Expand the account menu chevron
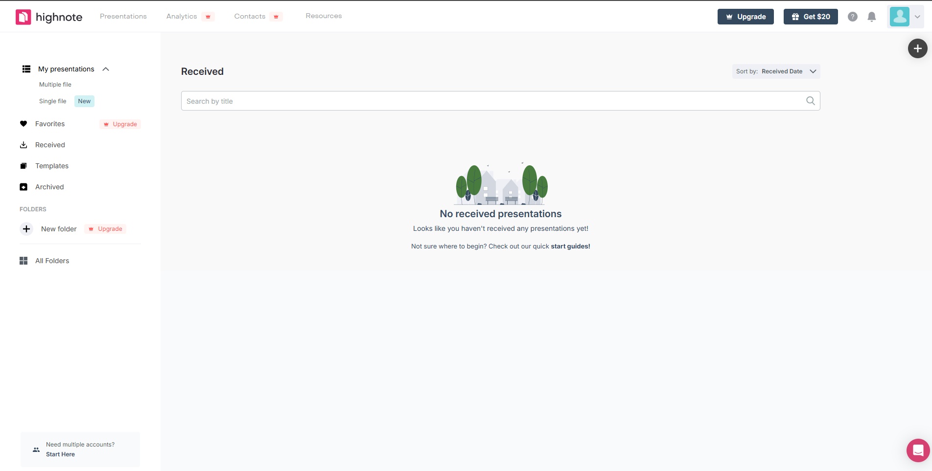Viewport: 932px width, 471px height. (917, 17)
